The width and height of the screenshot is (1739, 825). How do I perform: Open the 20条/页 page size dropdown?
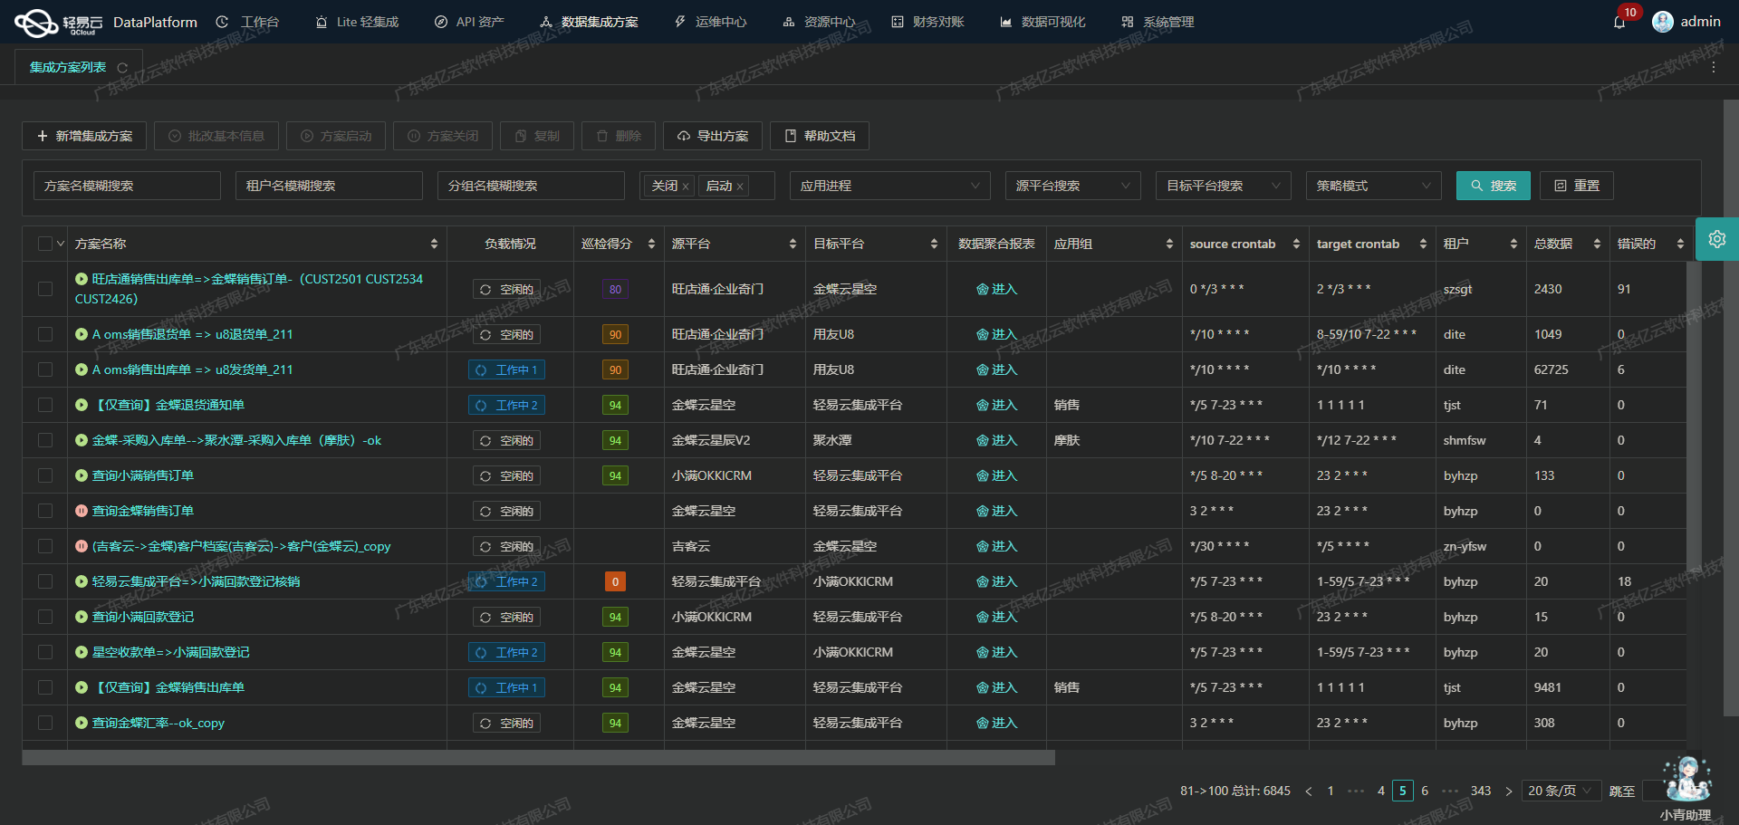(1561, 791)
